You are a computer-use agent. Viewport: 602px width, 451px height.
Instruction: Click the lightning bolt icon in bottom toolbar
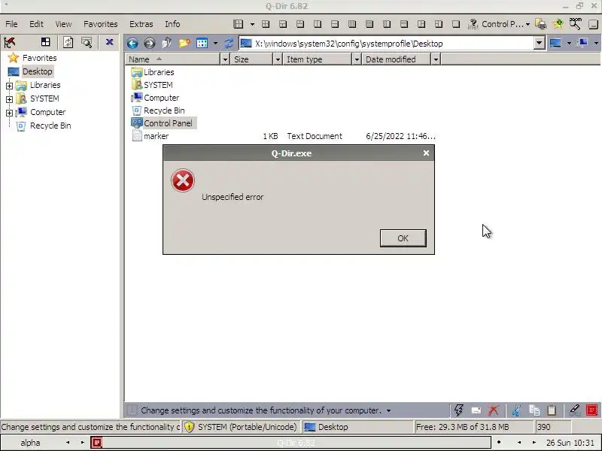click(x=458, y=410)
